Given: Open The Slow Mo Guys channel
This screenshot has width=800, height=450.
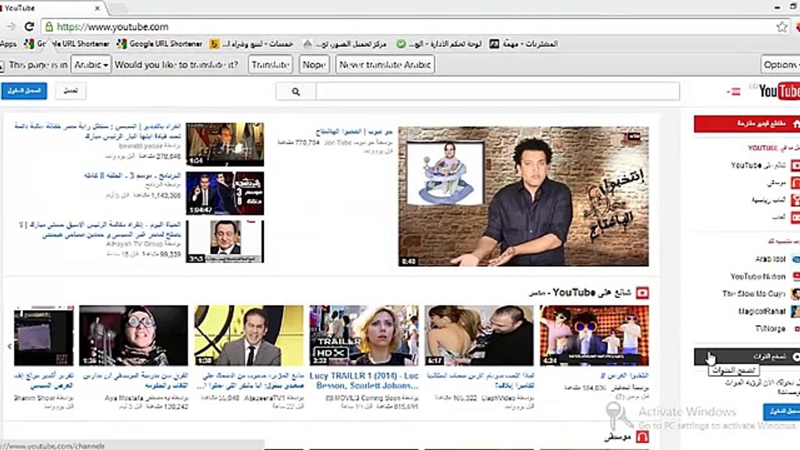Looking at the screenshot, I should coord(754,294).
